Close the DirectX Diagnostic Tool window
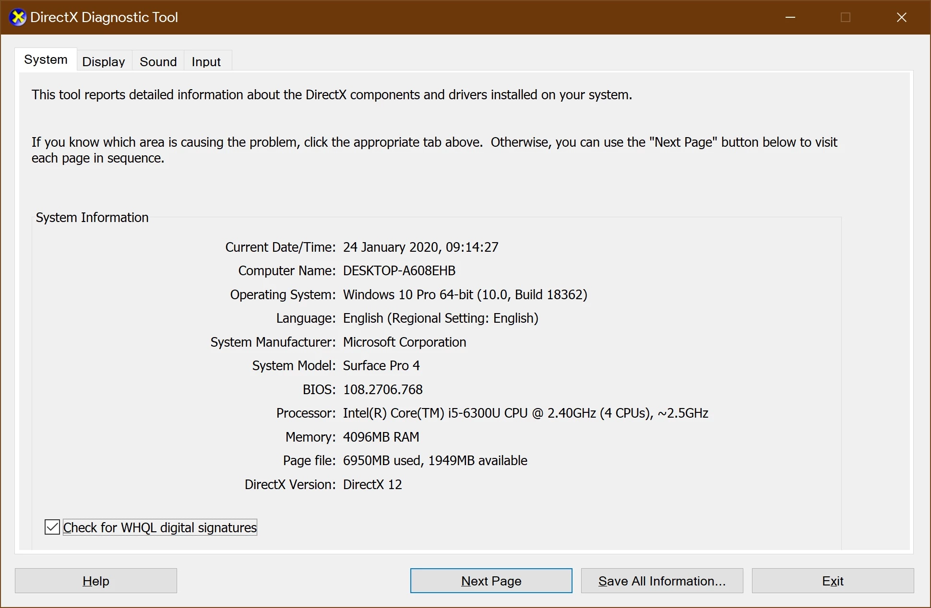931x608 pixels. [901, 18]
